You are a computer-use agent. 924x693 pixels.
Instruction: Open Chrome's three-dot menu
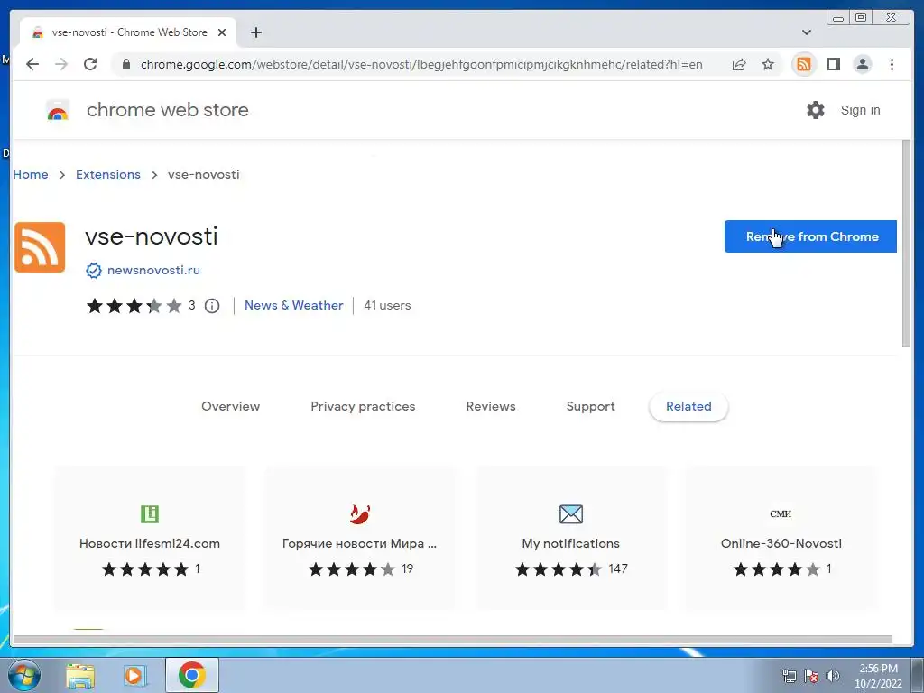coord(892,64)
